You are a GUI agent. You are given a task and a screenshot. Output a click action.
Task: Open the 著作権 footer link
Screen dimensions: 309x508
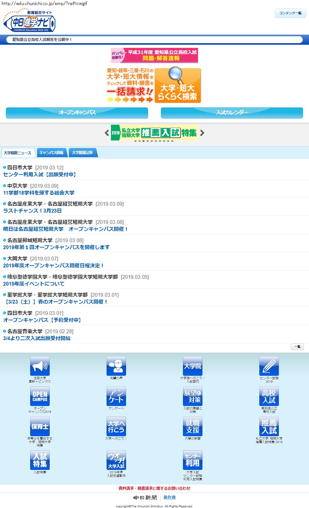point(169,498)
